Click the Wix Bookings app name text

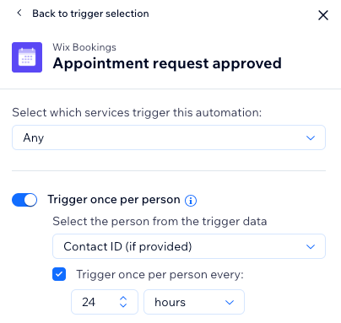(84, 47)
